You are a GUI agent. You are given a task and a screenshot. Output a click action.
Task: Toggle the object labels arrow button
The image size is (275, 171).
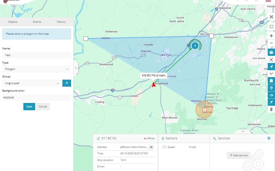tap(271, 95)
